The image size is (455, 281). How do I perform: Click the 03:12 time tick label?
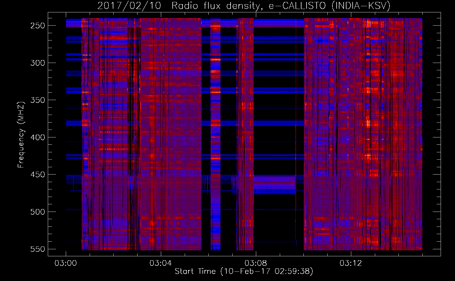coord(351,263)
